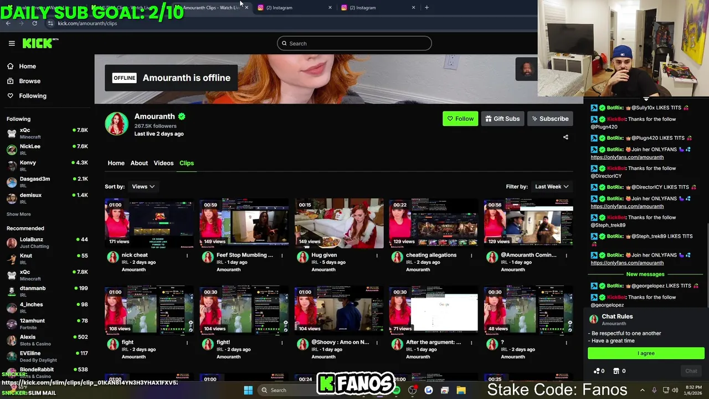The image size is (709, 399).
Task: Click the Chat send button
Action: [691, 371]
